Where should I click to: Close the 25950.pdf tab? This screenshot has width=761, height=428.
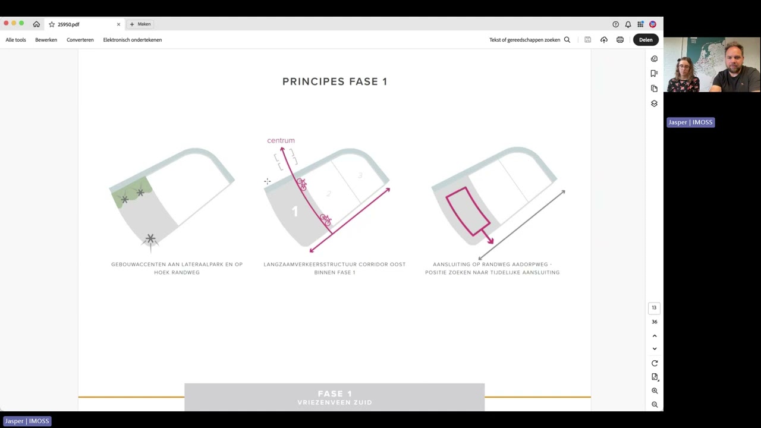(x=118, y=24)
